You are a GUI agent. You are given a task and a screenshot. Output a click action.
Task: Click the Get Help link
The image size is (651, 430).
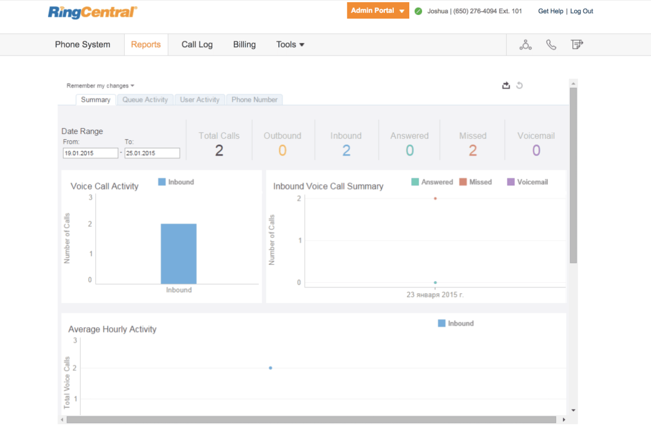[x=551, y=11]
